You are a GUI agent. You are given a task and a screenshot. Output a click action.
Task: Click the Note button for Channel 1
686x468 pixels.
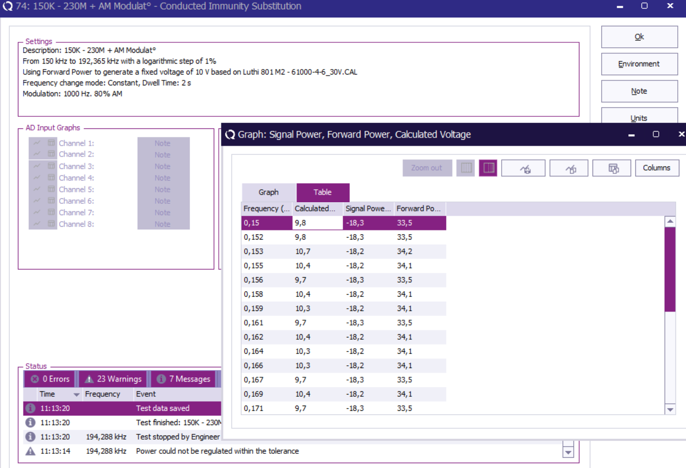pos(163,143)
